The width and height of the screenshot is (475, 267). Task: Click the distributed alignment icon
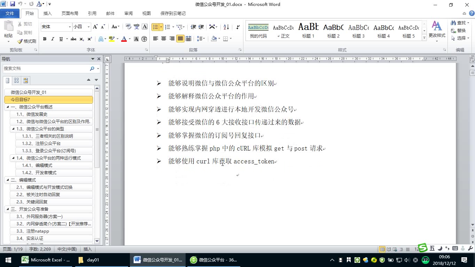(188, 39)
